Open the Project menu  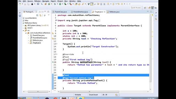pos(60,1)
